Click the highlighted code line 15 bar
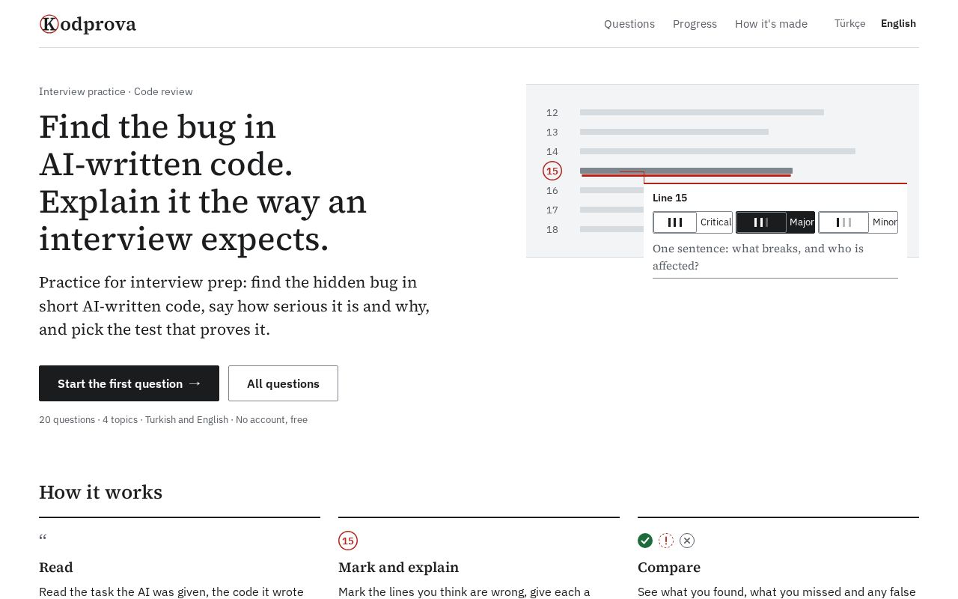The width and height of the screenshot is (958, 599). tap(686, 171)
